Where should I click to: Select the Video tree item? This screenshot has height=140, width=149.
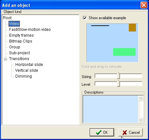click(14, 24)
